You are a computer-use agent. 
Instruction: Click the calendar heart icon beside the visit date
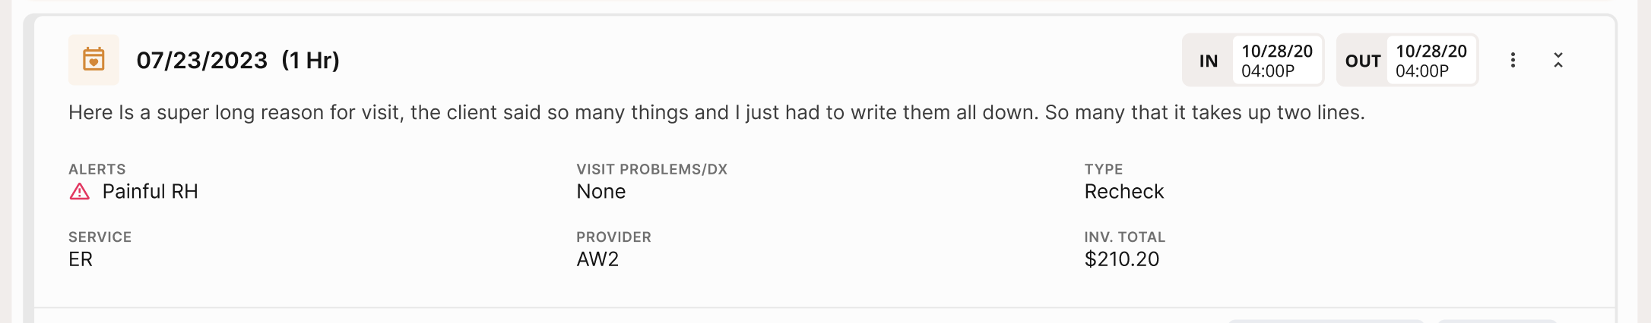pyautogui.click(x=93, y=60)
